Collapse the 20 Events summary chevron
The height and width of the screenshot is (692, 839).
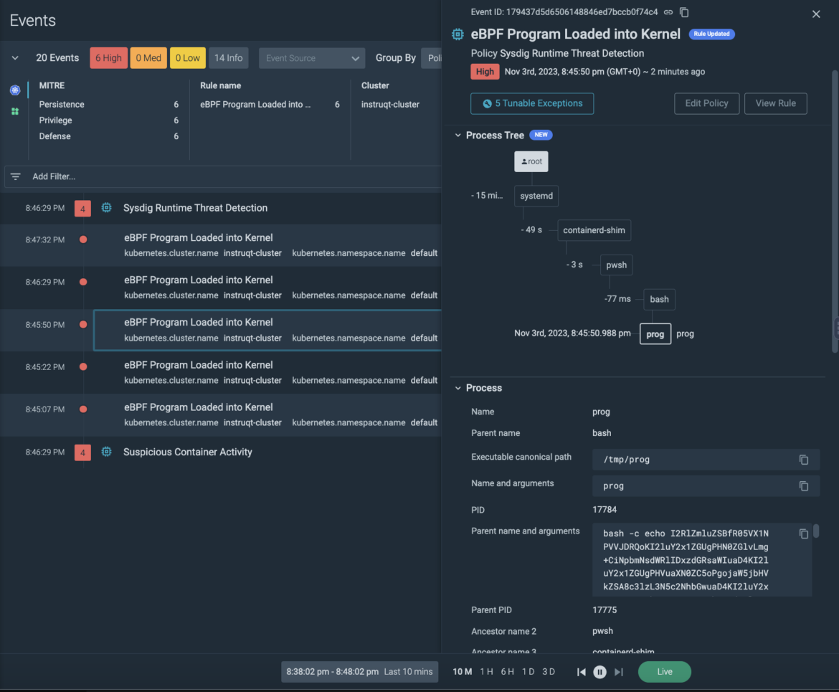point(15,58)
